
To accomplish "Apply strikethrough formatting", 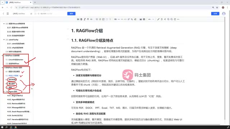I will (88, 19).
